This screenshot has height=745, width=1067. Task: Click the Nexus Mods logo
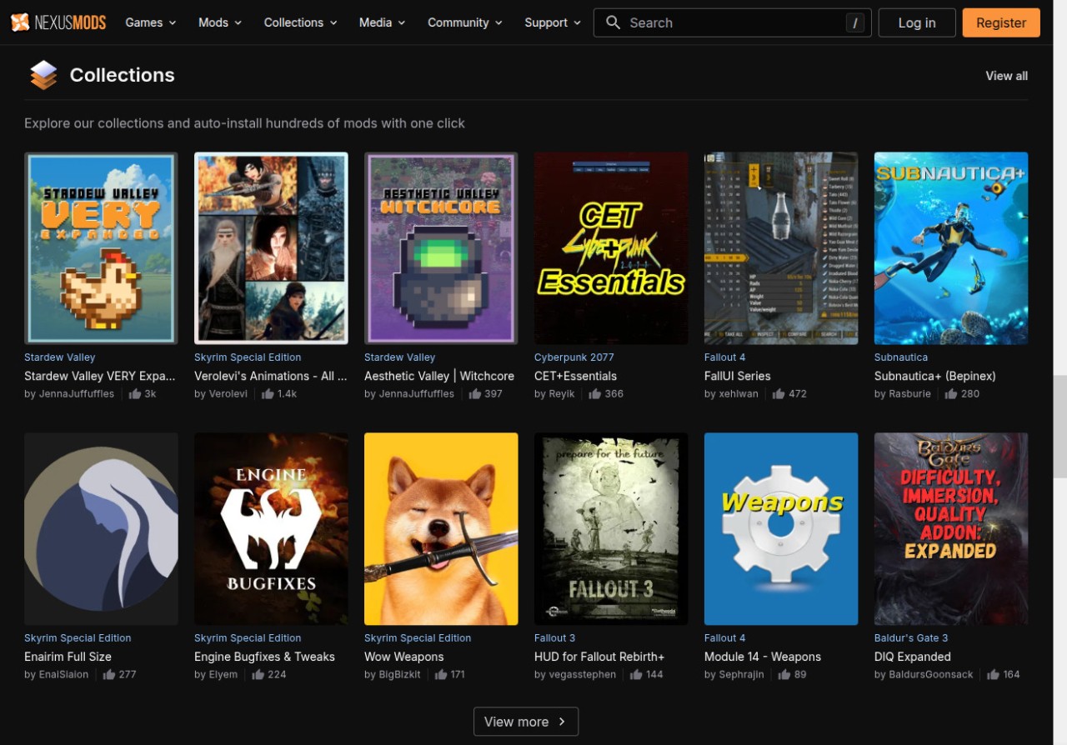58,22
